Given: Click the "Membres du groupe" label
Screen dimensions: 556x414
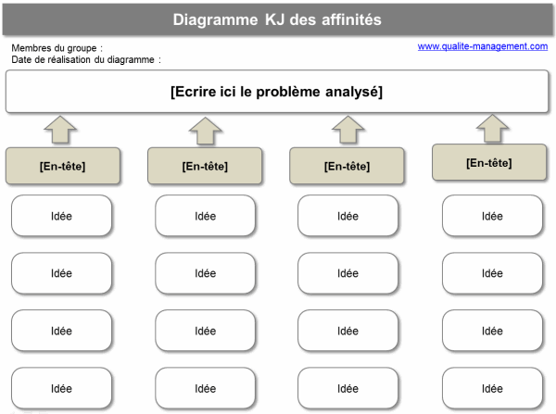Looking at the screenshot, I should pos(57,48).
